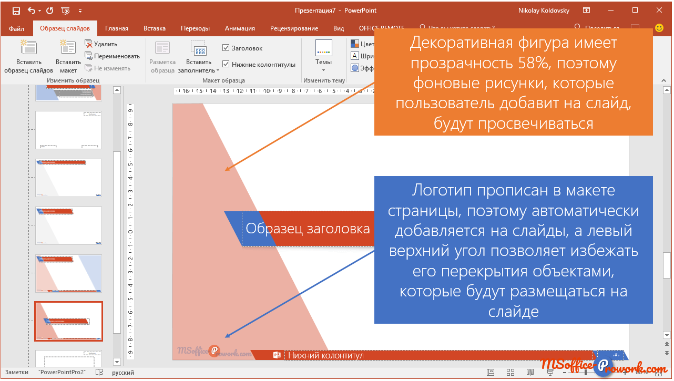Screen dimensions: 674x381
Task: Open the Вид tab
Action: [339, 28]
